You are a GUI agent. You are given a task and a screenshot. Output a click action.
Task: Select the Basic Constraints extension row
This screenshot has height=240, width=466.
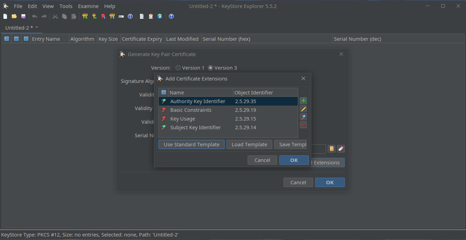(191, 110)
